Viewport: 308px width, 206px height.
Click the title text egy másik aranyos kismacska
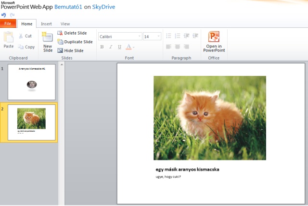(x=187, y=170)
